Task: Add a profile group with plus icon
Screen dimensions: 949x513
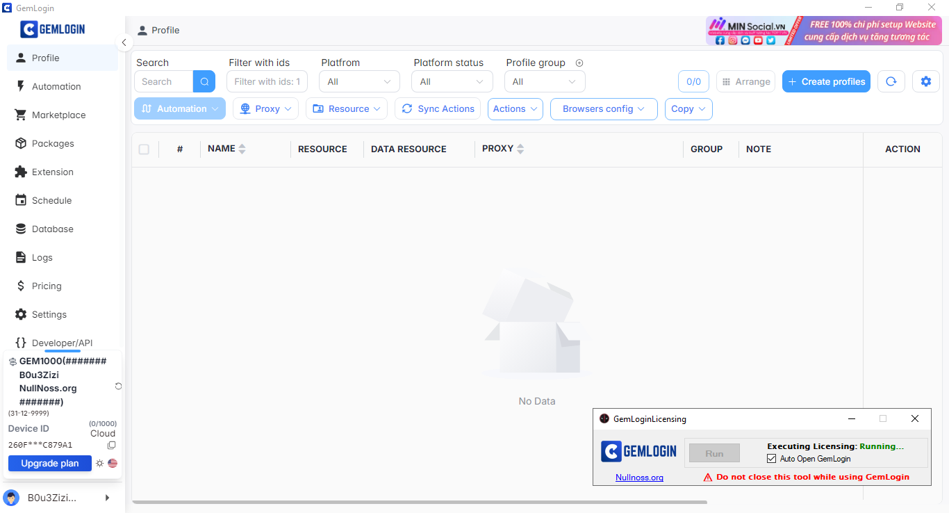Action: (x=579, y=63)
